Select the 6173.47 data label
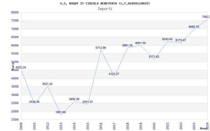 click(181, 40)
